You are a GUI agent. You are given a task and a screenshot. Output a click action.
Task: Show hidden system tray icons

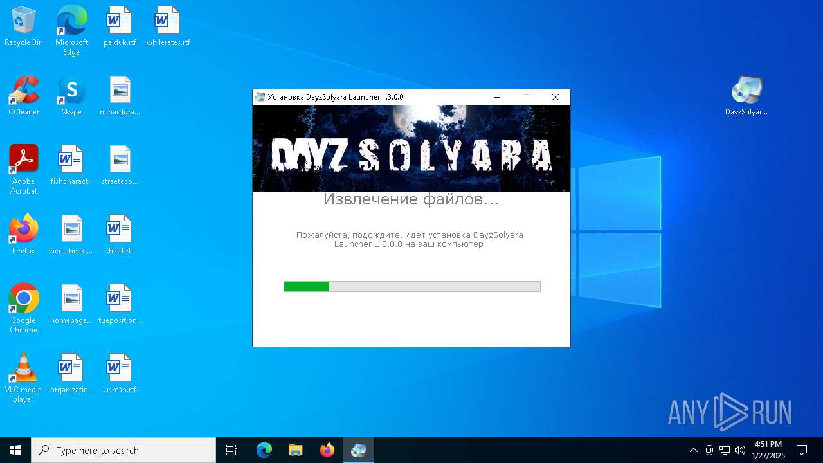pos(694,450)
